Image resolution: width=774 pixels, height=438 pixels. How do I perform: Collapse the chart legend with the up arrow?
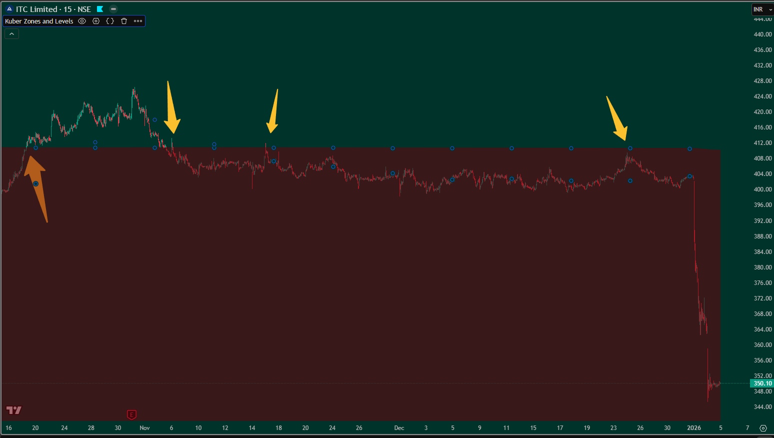11,33
